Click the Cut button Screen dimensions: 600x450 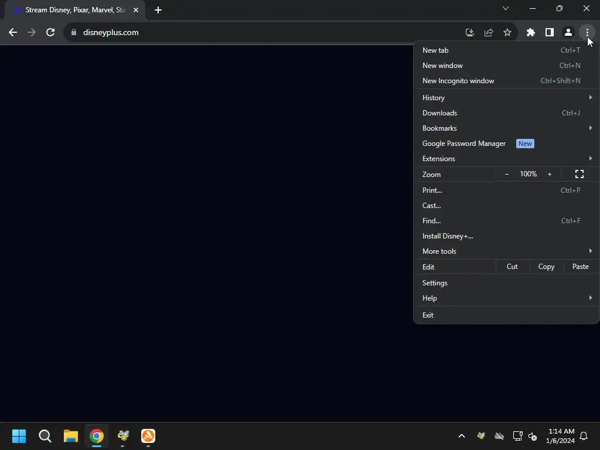click(512, 267)
